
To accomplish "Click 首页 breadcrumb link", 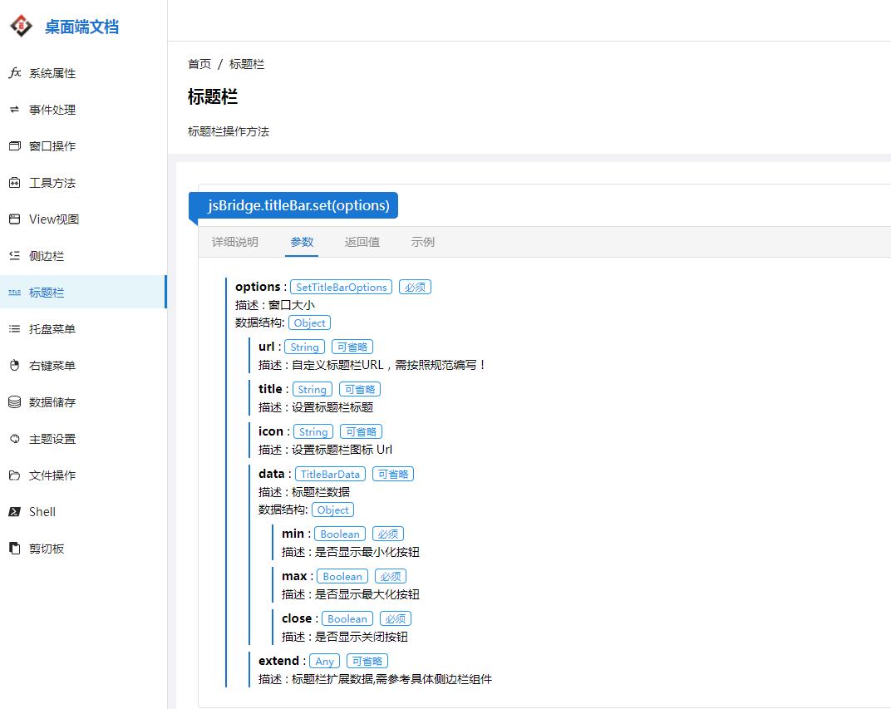I will click(x=199, y=64).
